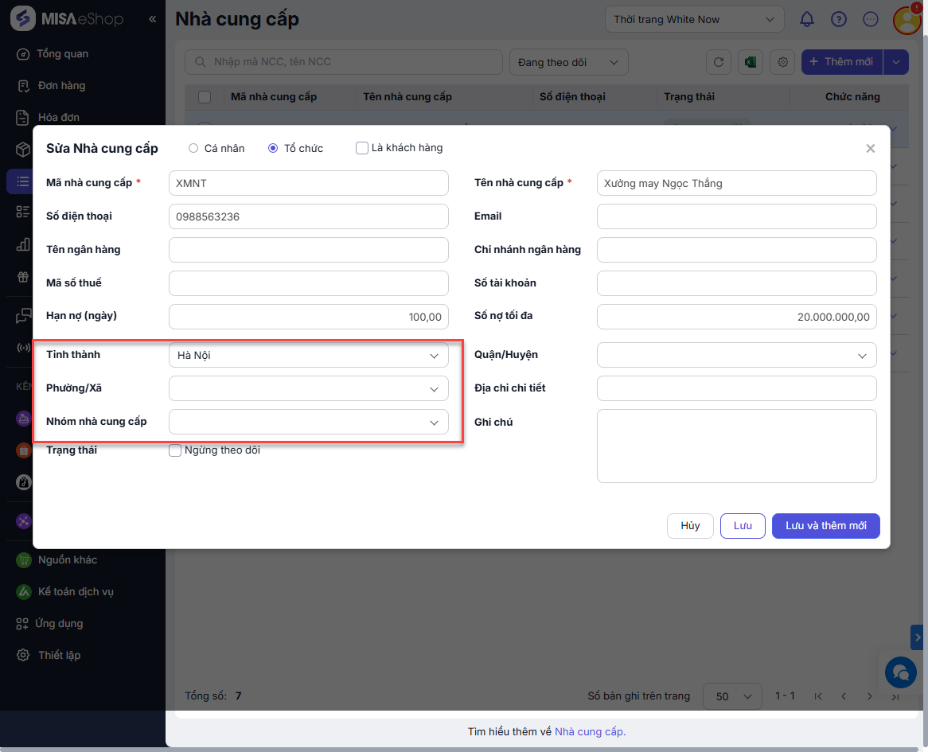
Task: Click the Tên nhà cung cấp field
Action: click(736, 183)
